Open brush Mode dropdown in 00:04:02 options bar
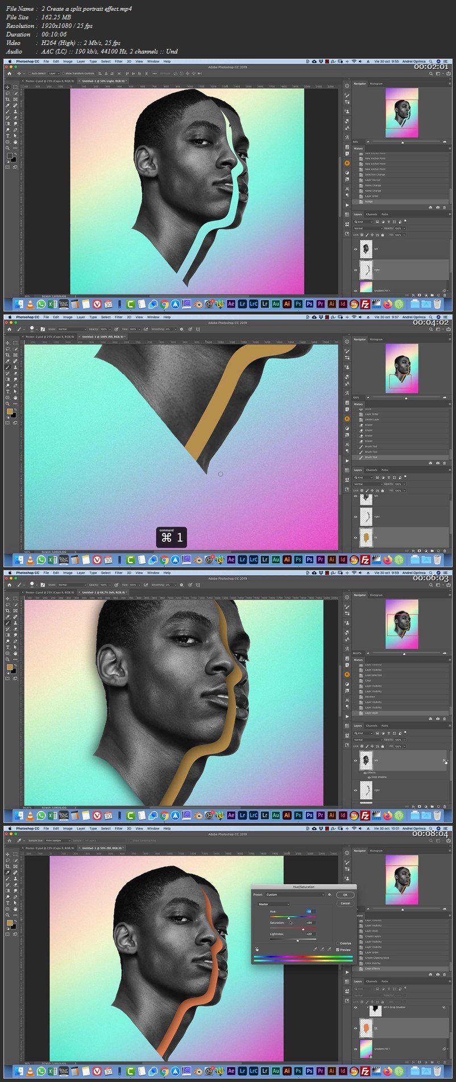The height and width of the screenshot is (1082, 456). pos(71,329)
